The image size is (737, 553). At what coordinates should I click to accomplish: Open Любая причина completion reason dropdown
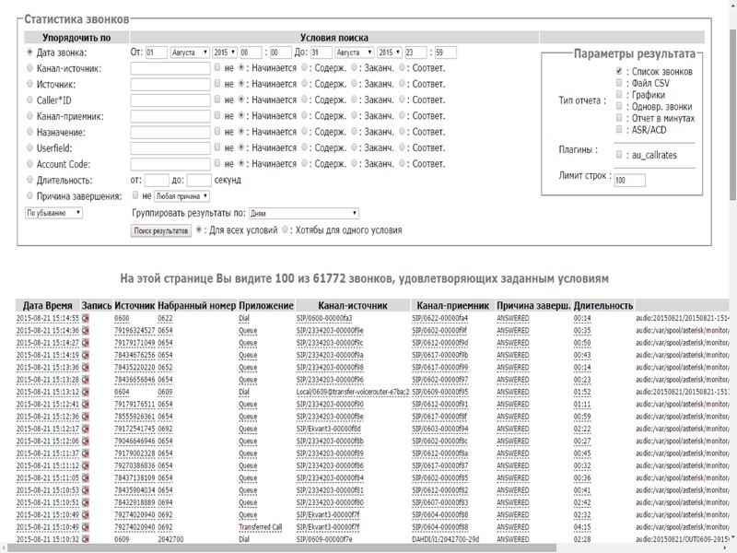pyautogui.click(x=181, y=196)
